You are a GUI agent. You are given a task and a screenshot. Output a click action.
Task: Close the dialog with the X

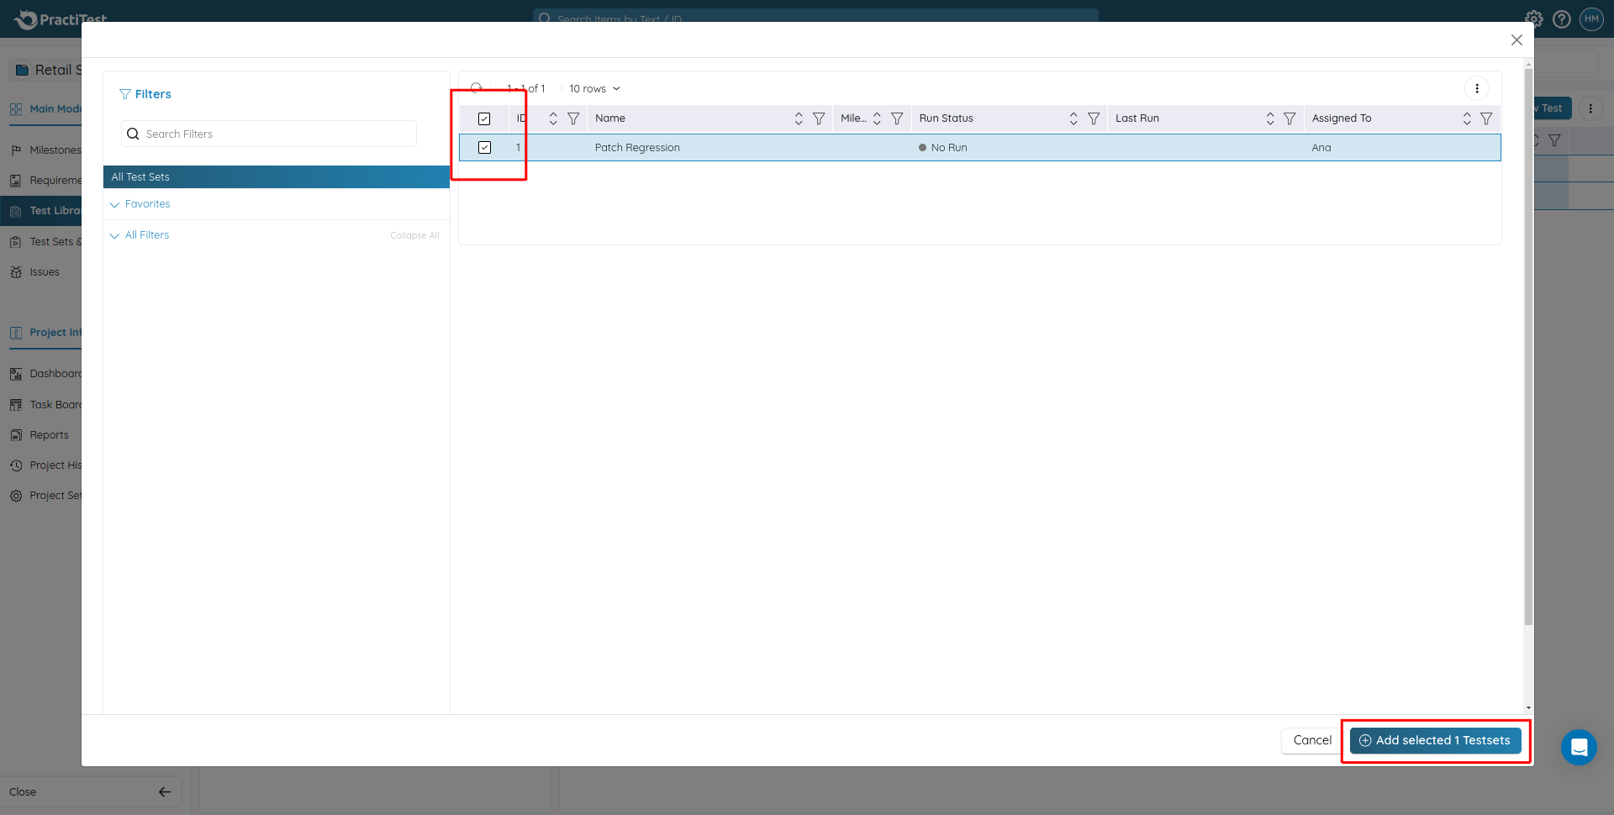coord(1516,40)
